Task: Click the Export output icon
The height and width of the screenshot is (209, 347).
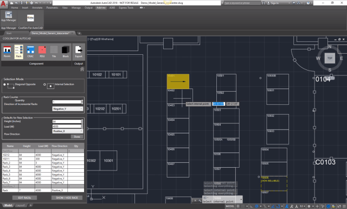Action: tap(79, 52)
